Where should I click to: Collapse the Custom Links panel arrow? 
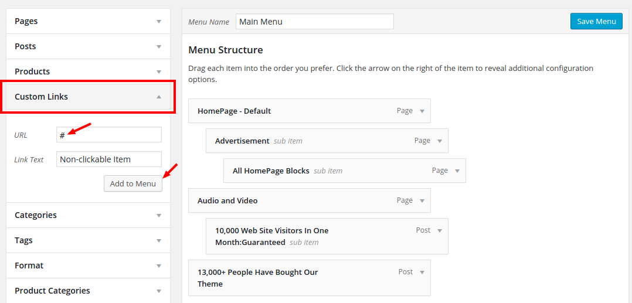[159, 97]
